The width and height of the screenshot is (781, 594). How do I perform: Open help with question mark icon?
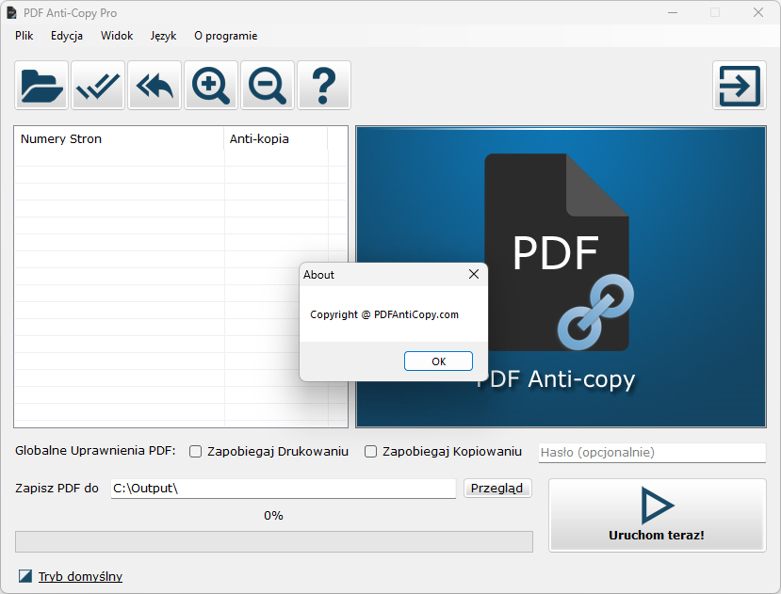click(x=324, y=85)
